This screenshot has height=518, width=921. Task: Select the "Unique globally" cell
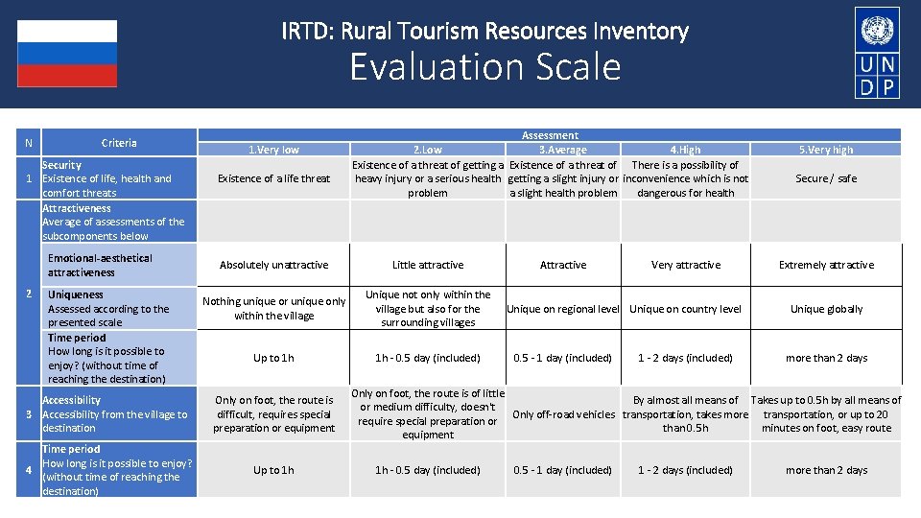coord(826,308)
